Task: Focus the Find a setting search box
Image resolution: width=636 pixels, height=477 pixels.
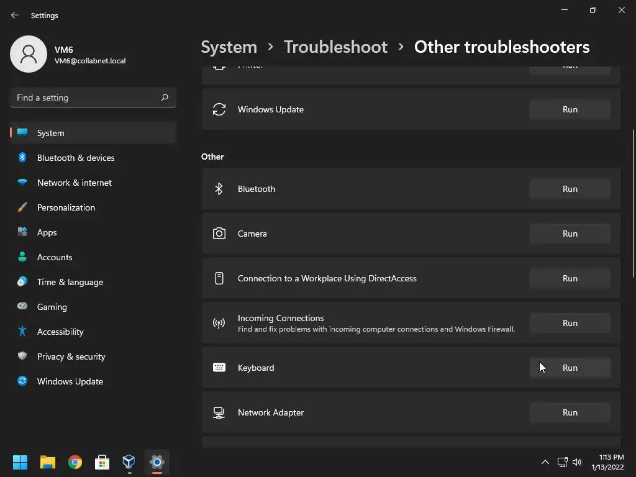Action: 93,98
